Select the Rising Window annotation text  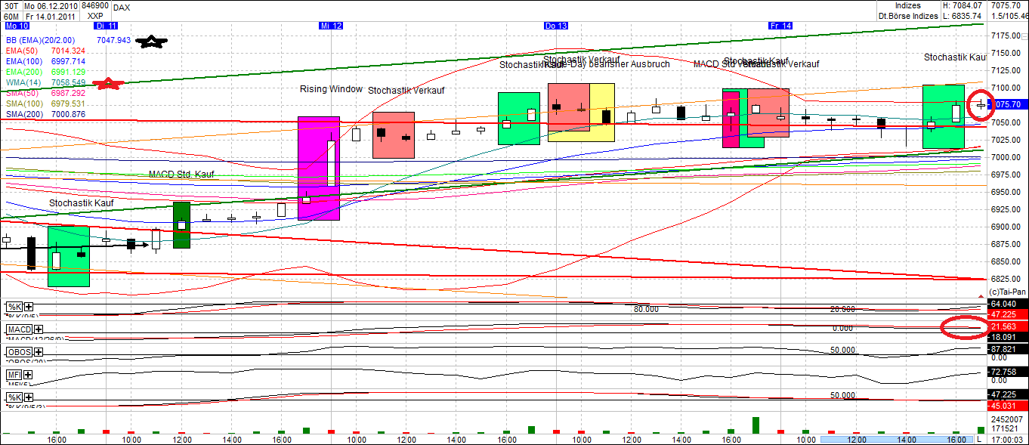[331, 89]
